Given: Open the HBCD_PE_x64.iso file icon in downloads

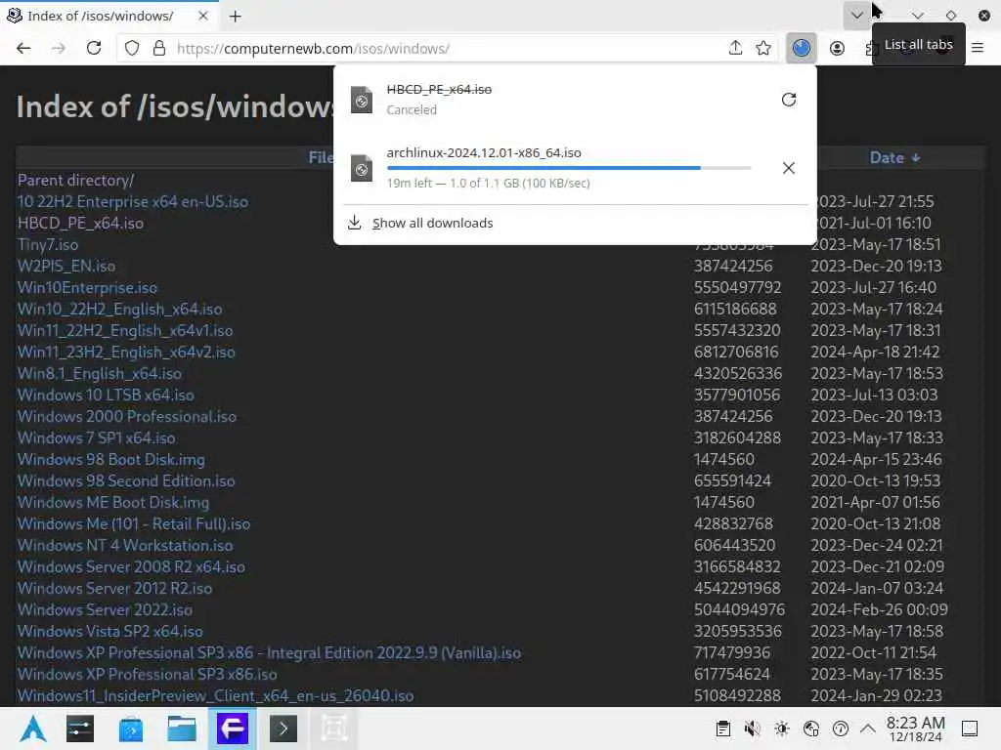Looking at the screenshot, I should 362,100.
